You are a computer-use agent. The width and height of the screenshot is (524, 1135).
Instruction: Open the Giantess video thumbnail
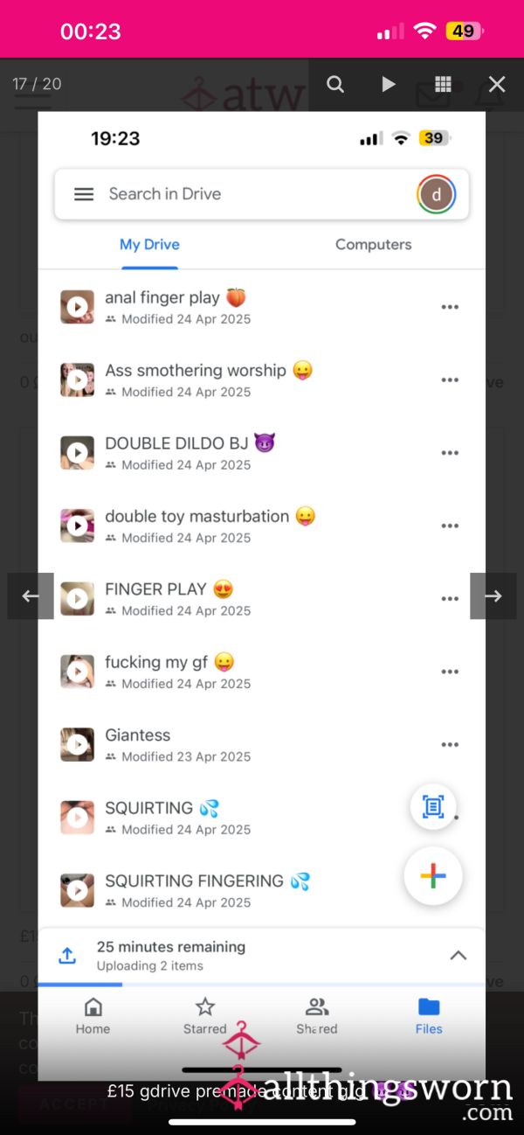click(78, 744)
